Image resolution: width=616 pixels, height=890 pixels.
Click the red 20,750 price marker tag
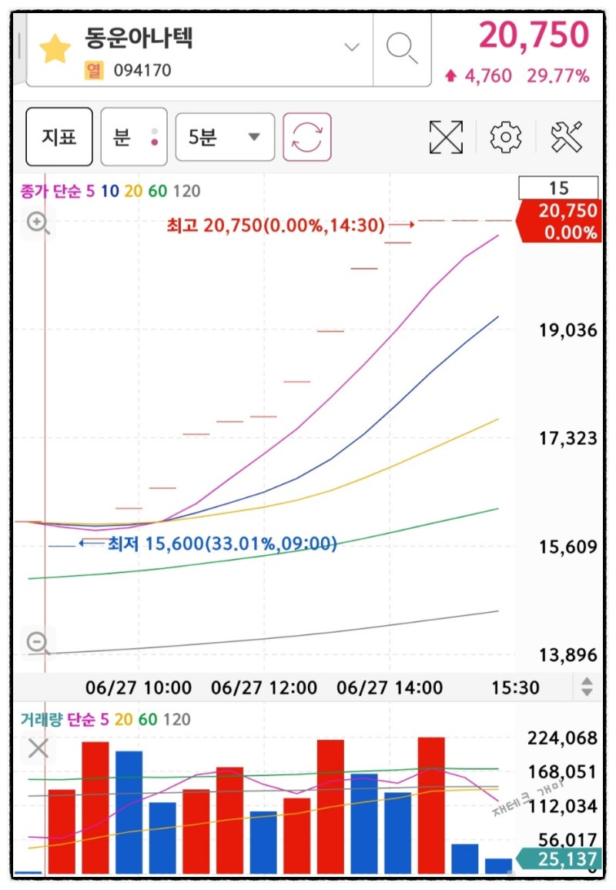(560, 221)
